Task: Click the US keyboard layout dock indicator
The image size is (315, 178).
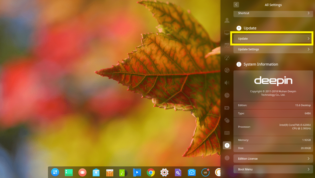Action: click(205, 172)
